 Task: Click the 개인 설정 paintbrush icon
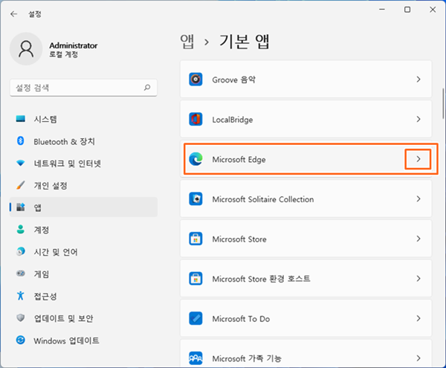pyautogui.click(x=21, y=185)
